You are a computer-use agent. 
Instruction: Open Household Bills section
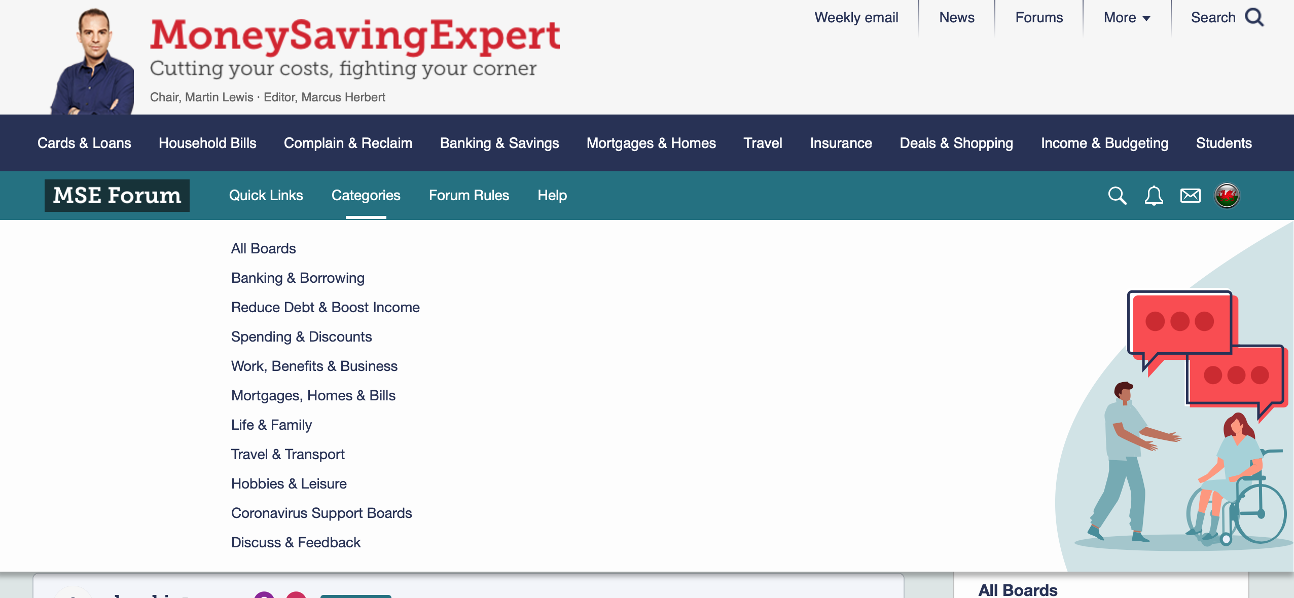[x=207, y=143]
